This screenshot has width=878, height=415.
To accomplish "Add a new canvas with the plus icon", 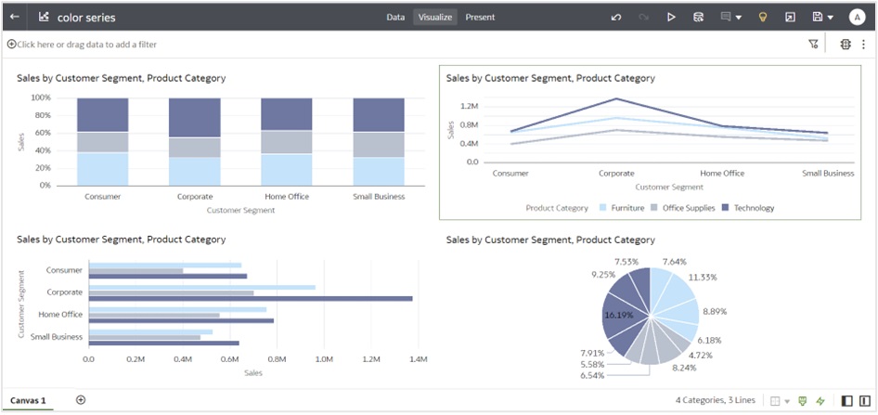I will click(81, 400).
